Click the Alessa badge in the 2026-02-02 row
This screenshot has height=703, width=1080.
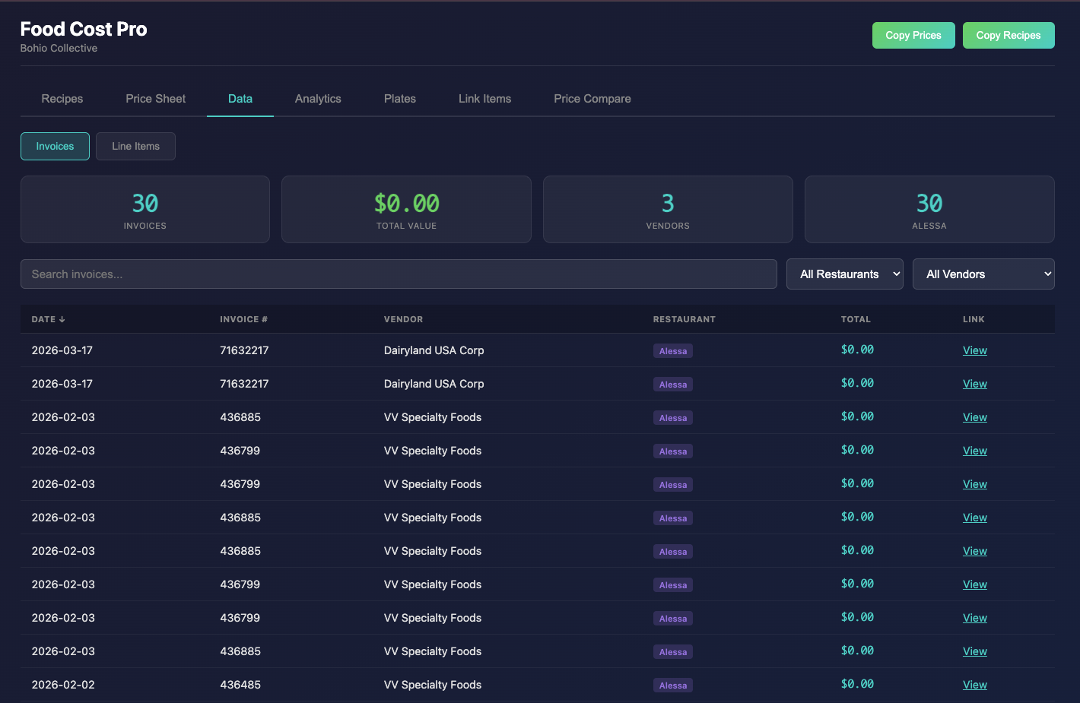coord(673,686)
